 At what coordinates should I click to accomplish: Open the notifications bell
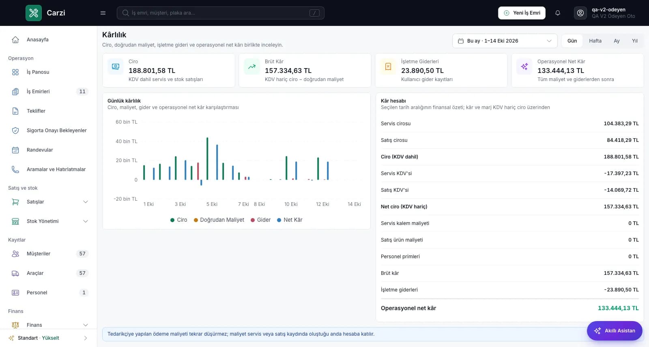click(x=558, y=13)
